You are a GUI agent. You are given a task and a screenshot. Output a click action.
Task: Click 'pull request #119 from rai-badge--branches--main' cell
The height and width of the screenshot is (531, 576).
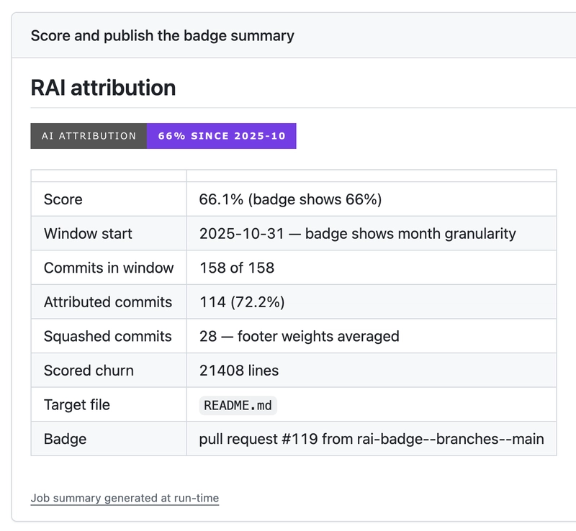click(x=372, y=438)
